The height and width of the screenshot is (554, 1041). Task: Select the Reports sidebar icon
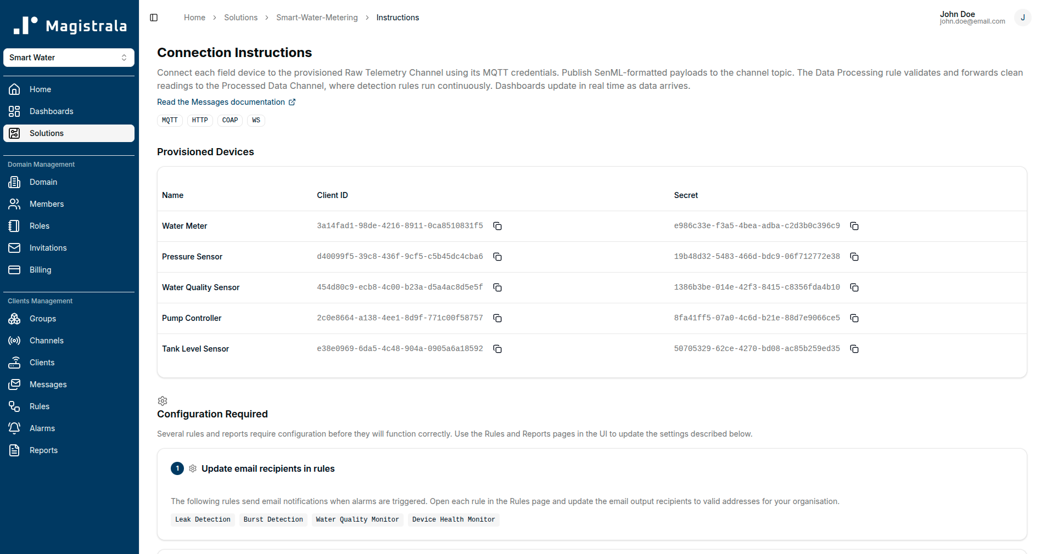[14, 450]
